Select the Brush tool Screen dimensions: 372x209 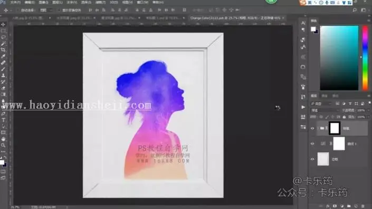[3, 69]
